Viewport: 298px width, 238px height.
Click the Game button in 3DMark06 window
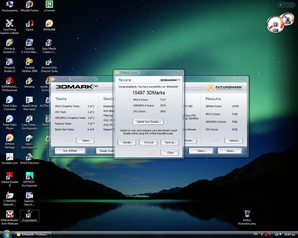point(231,151)
